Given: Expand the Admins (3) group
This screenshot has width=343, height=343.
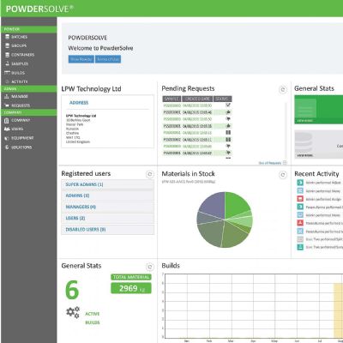Looking at the screenshot, I should tap(108, 196).
